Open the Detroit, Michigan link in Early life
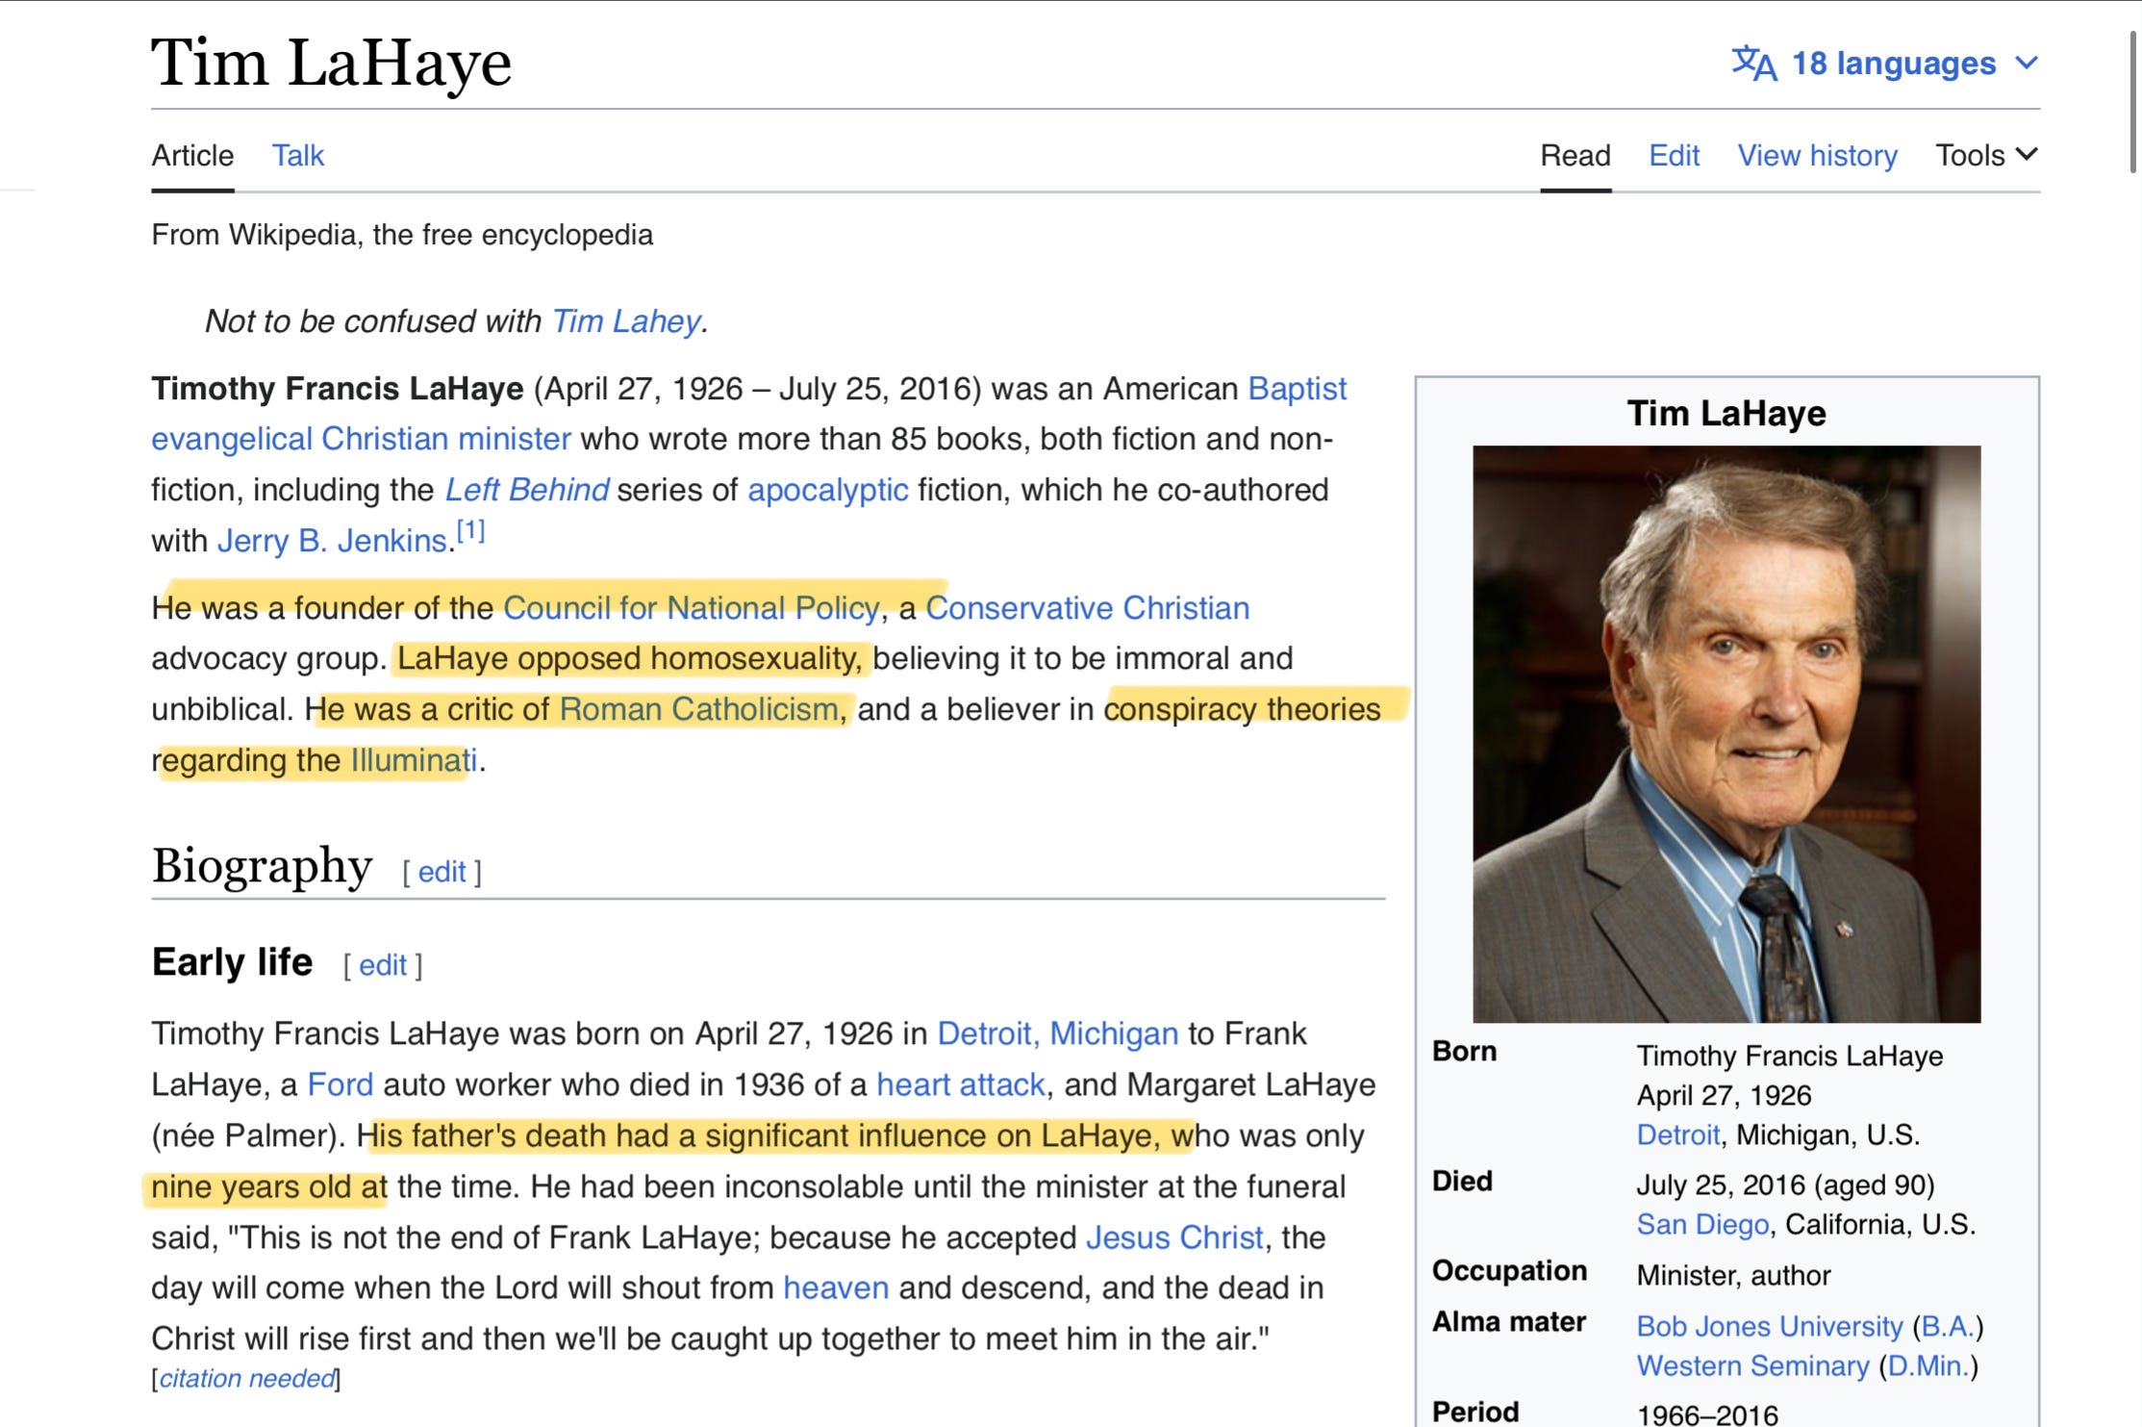Viewport: 2142px width, 1427px height. click(x=1057, y=1033)
